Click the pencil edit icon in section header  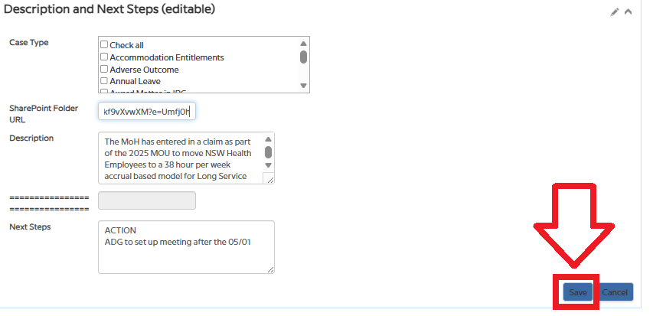pyautogui.click(x=614, y=12)
